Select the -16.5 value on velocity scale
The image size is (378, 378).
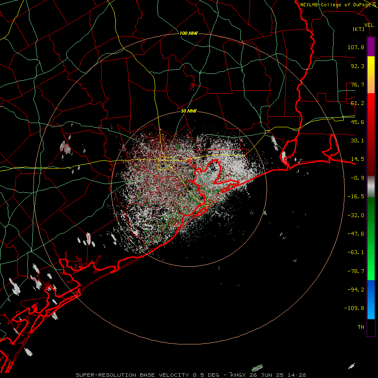(356, 197)
